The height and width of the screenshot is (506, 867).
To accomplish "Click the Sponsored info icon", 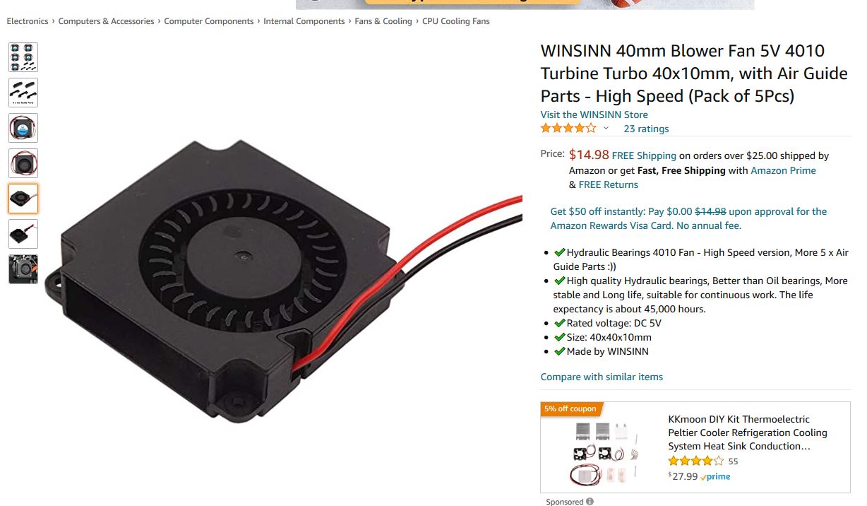I will pos(590,502).
